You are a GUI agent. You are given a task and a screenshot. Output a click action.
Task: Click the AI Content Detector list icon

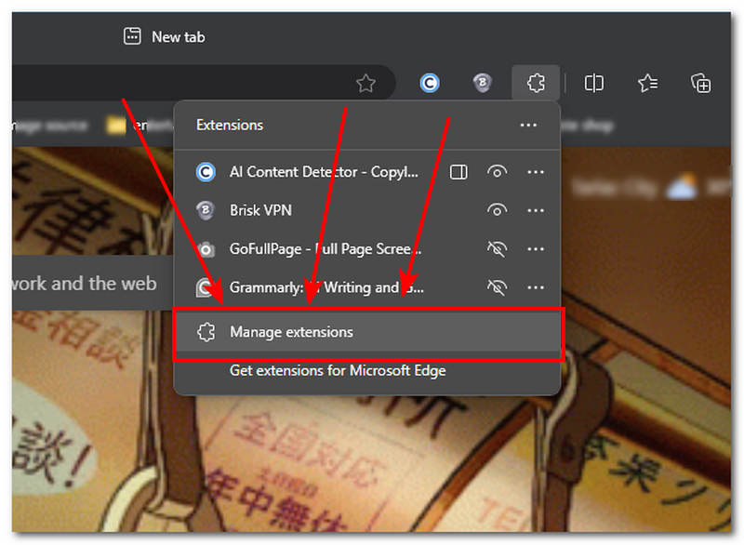coord(206,172)
